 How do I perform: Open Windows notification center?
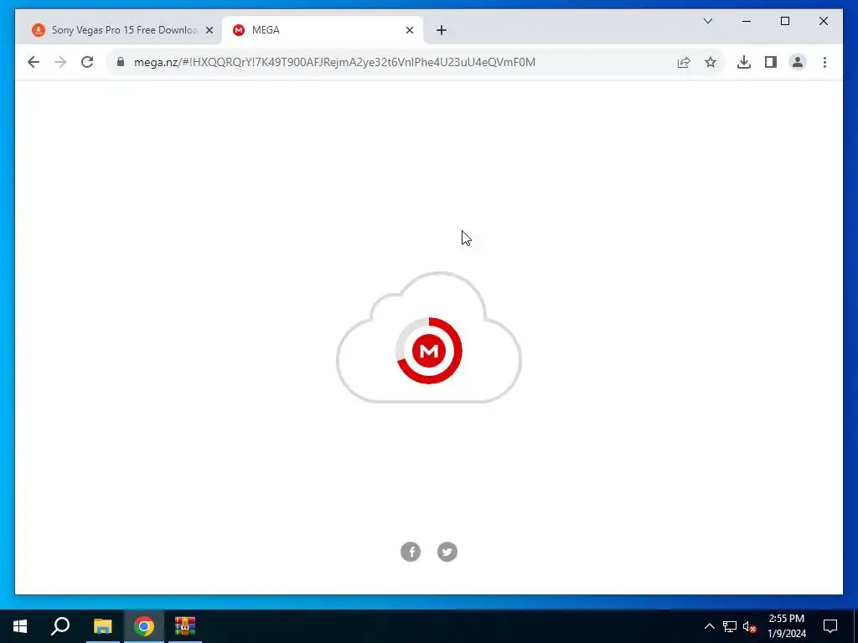pyautogui.click(x=830, y=626)
